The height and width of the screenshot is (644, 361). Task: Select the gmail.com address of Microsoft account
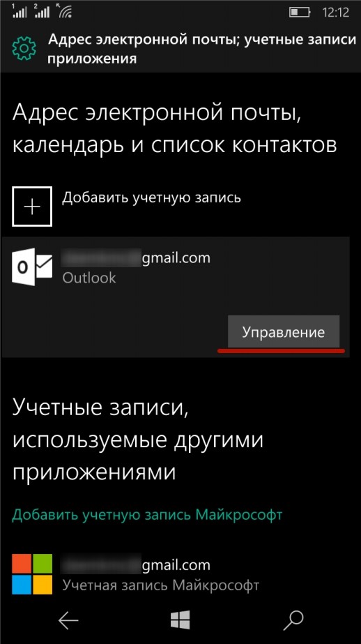[136, 566]
